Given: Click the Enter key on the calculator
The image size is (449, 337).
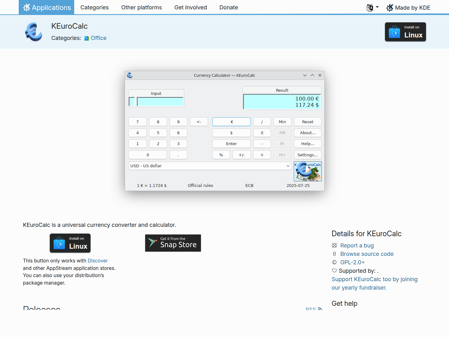Looking at the screenshot, I should pyautogui.click(x=231, y=144).
